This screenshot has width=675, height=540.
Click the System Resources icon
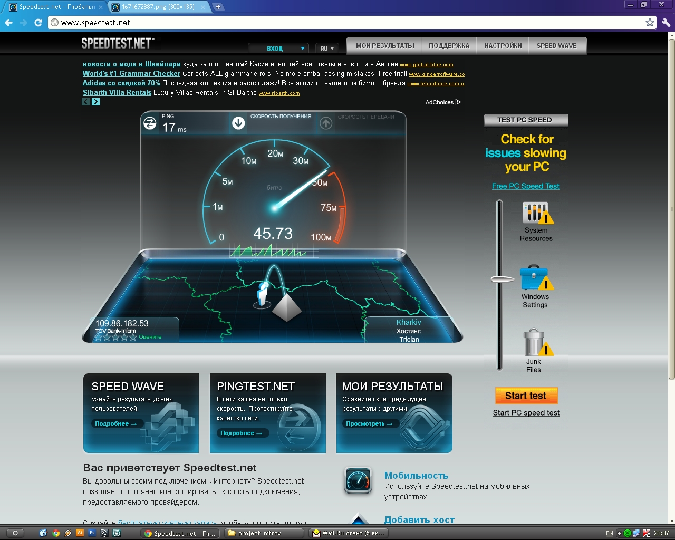pyautogui.click(x=537, y=214)
